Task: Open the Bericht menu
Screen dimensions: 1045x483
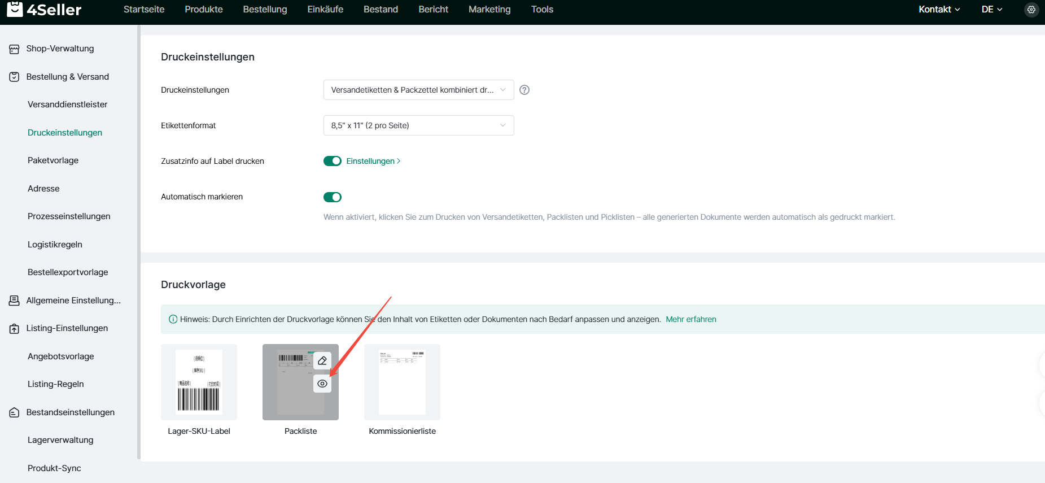Action: point(433,9)
